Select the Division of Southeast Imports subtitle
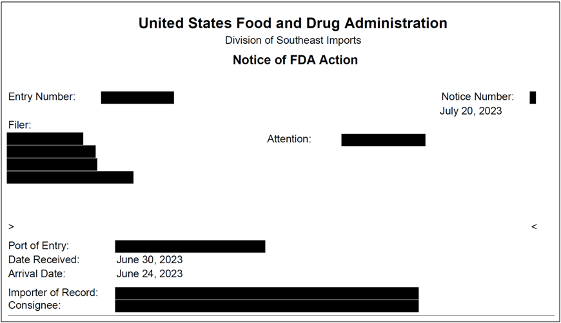Screen dimensions: 561x323 [293, 41]
